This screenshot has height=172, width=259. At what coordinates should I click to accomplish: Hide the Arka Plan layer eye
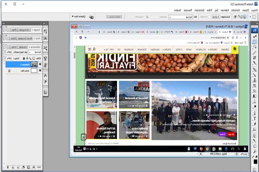40,71
